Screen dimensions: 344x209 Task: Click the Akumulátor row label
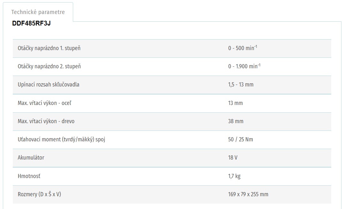pos(31,158)
